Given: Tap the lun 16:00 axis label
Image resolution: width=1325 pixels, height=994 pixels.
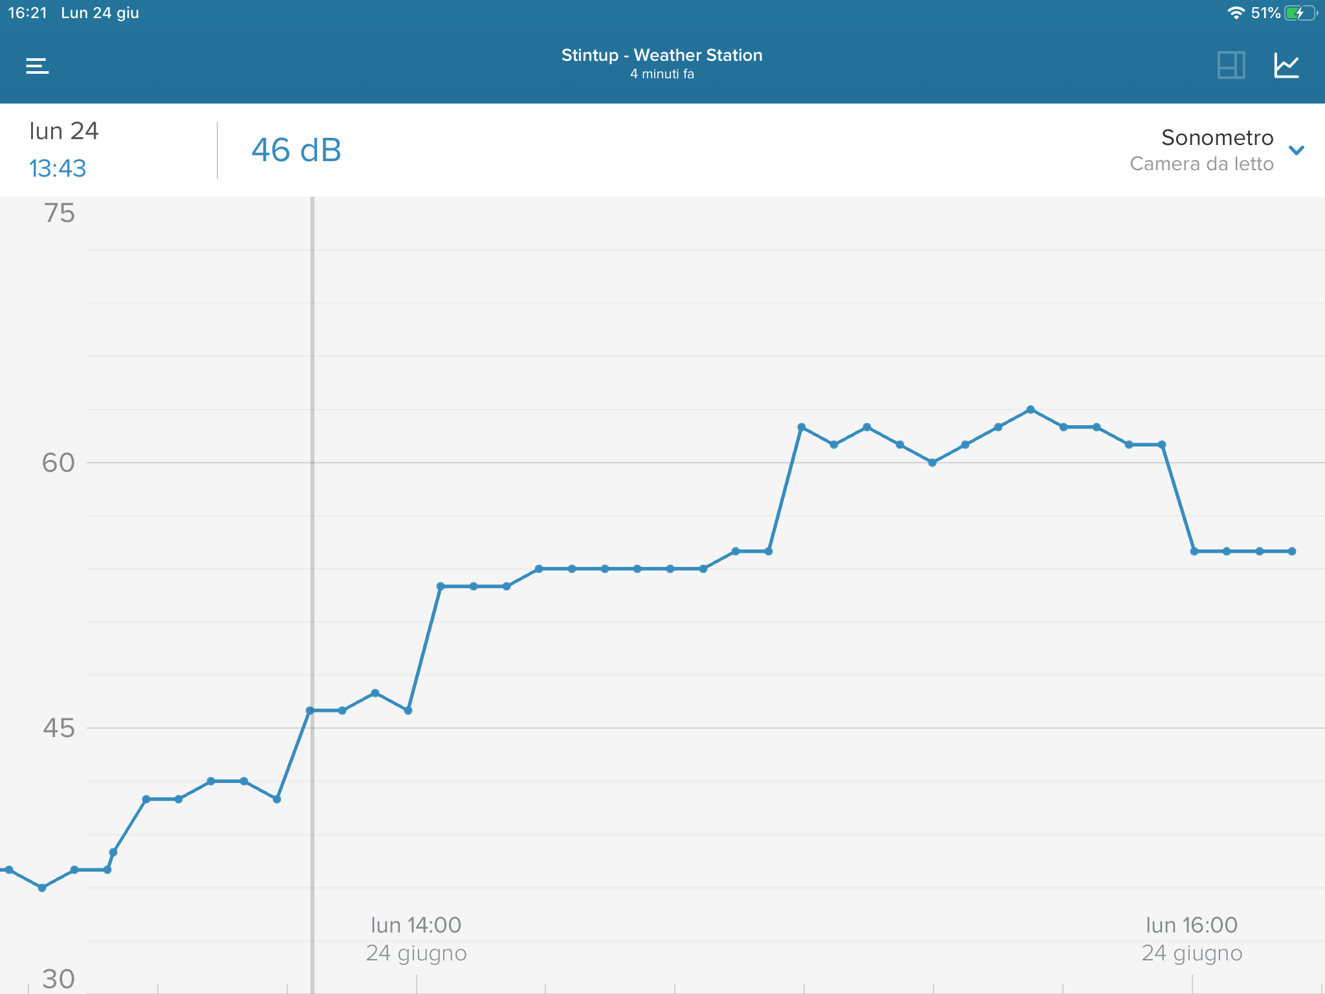Looking at the screenshot, I should pyautogui.click(x=1192, y=925).
